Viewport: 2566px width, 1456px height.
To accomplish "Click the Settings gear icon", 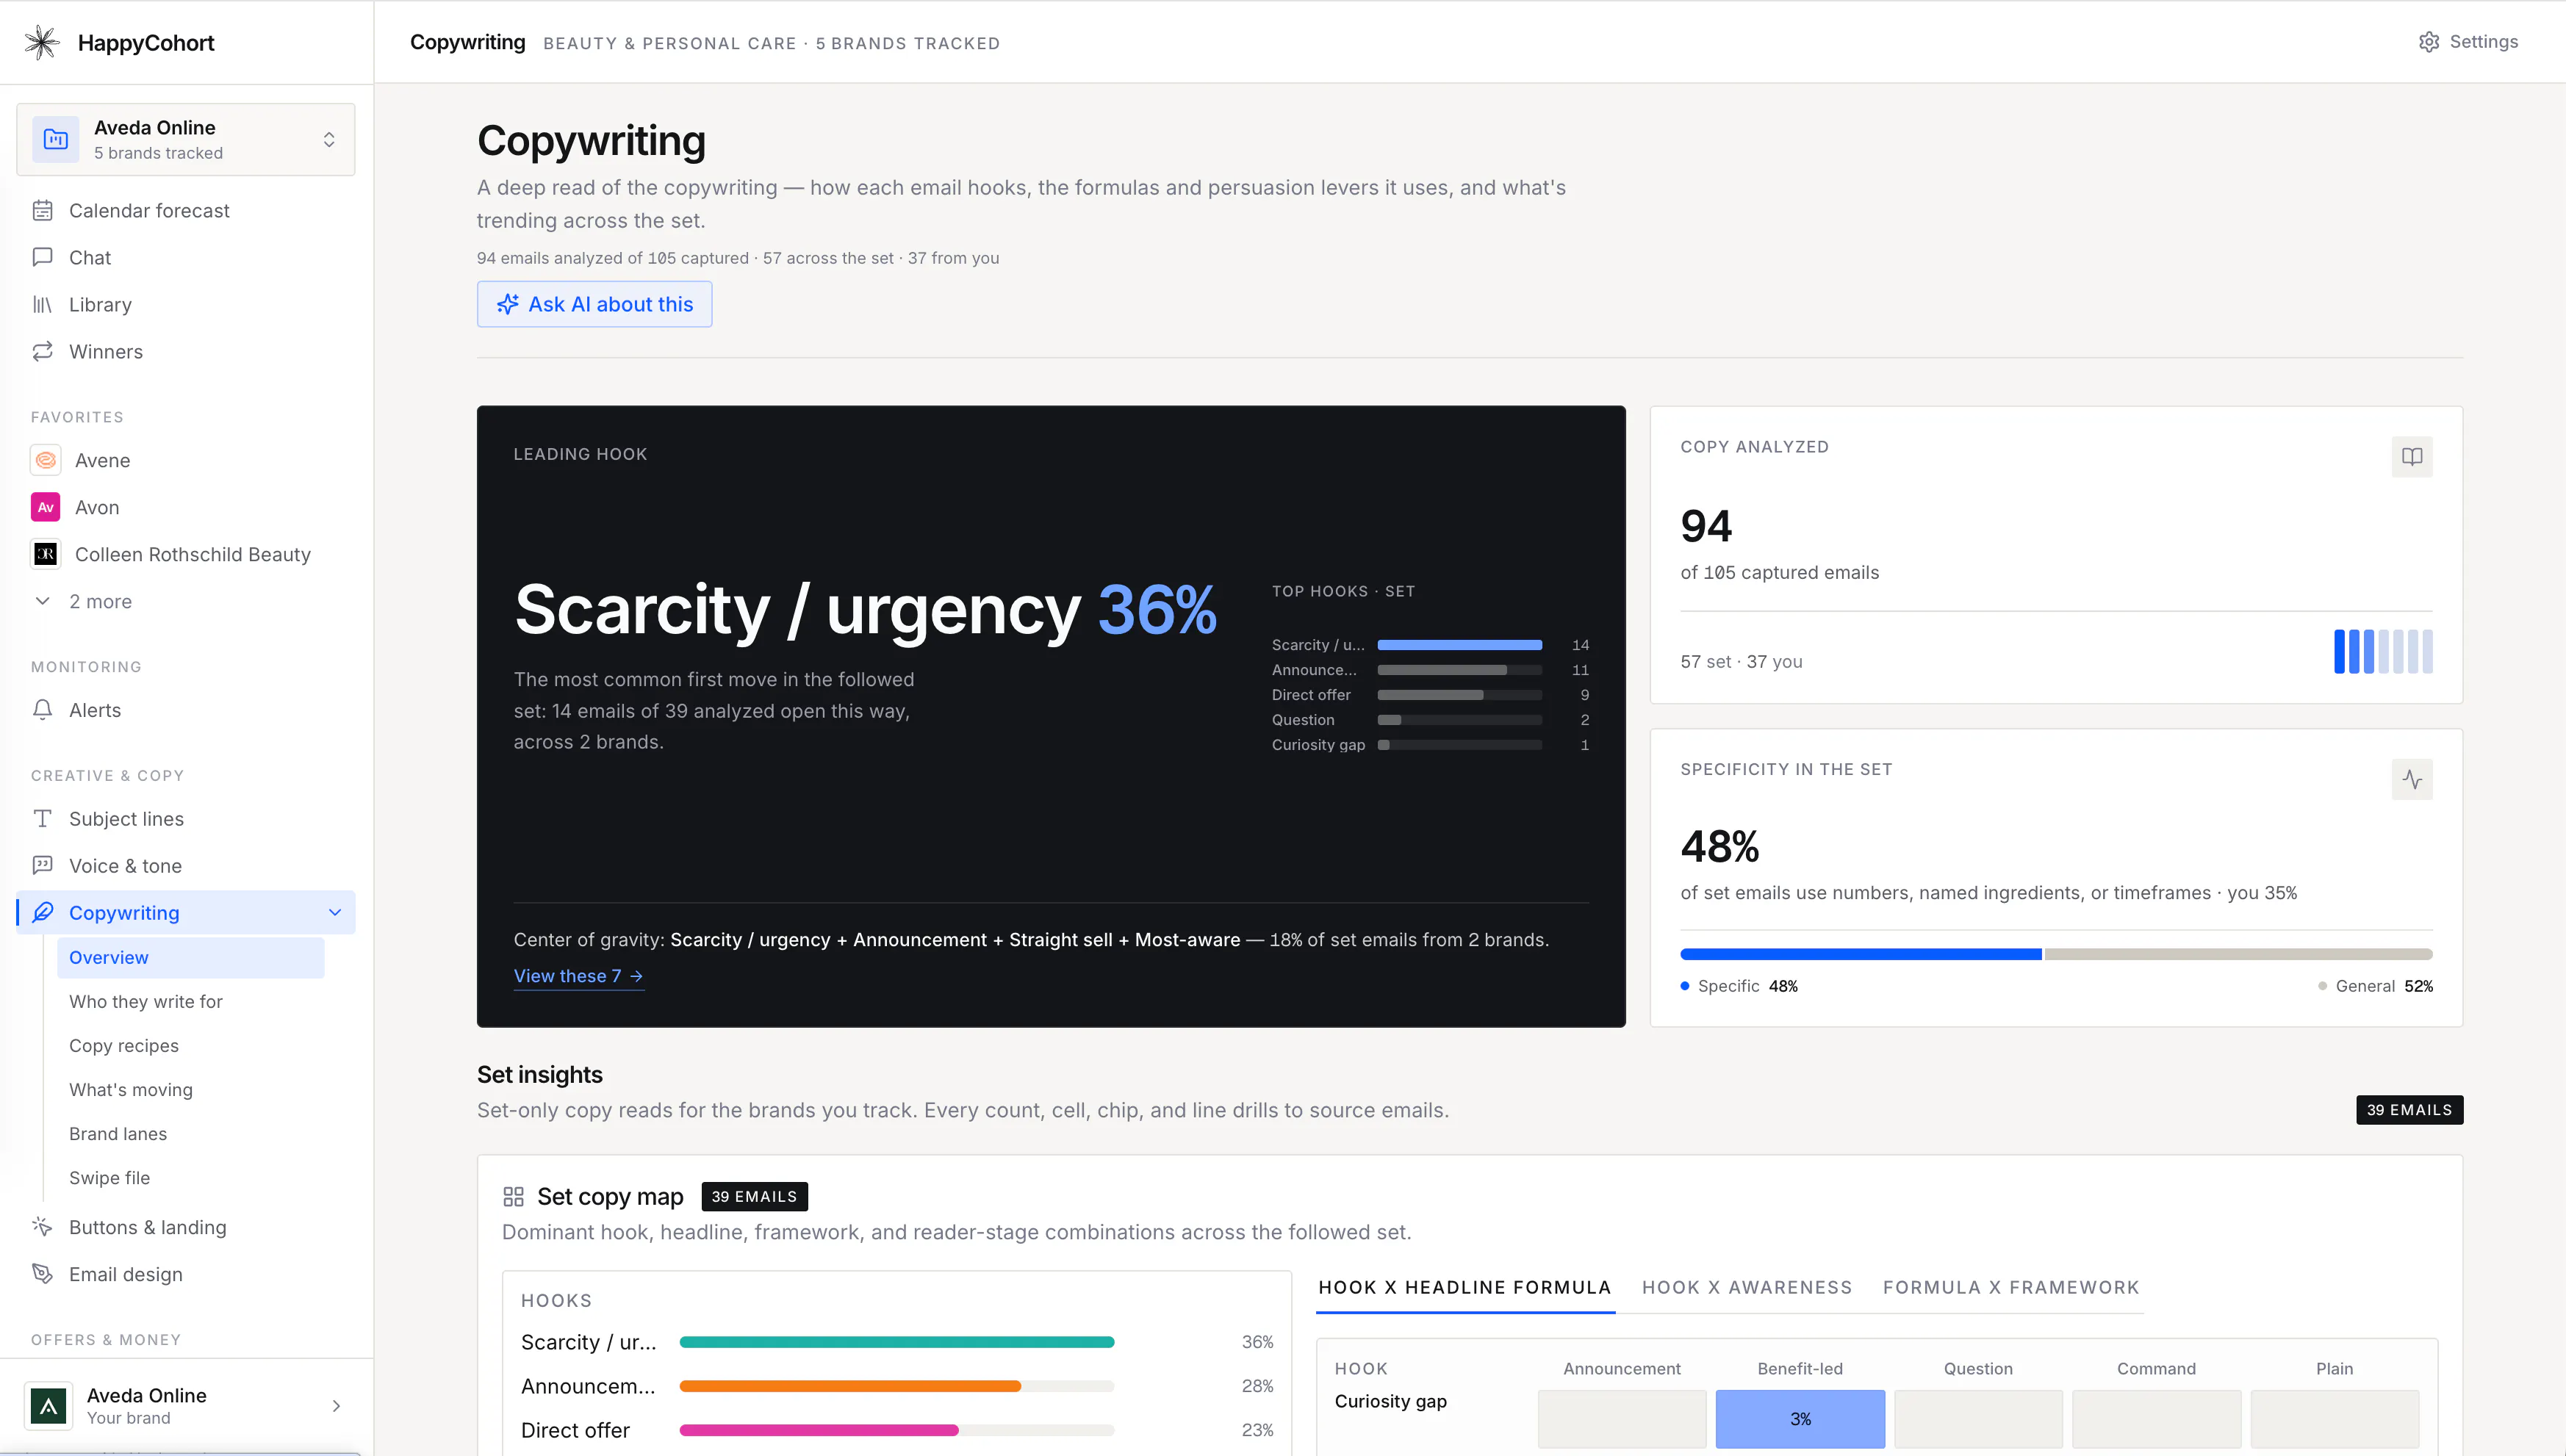I will [2429, 42].
